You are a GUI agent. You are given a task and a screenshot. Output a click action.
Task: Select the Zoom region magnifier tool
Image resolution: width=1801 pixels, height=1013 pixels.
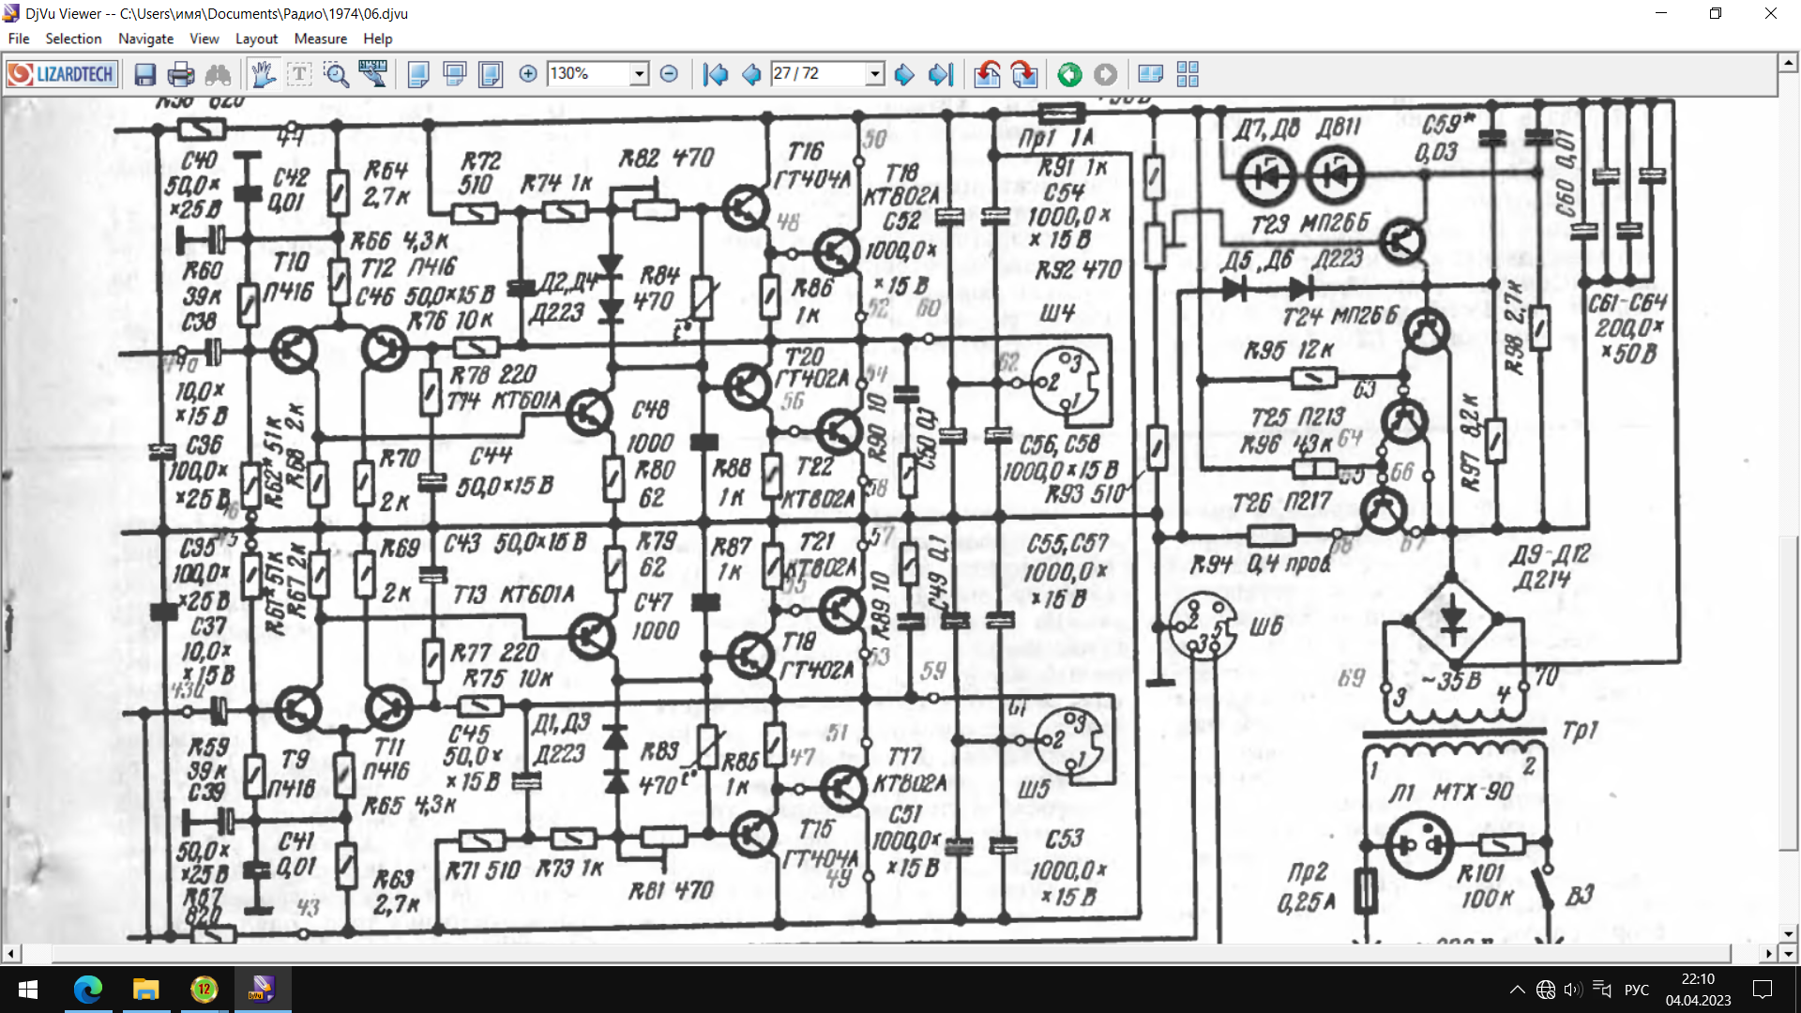pyautogui.click(x=336, y=74)
